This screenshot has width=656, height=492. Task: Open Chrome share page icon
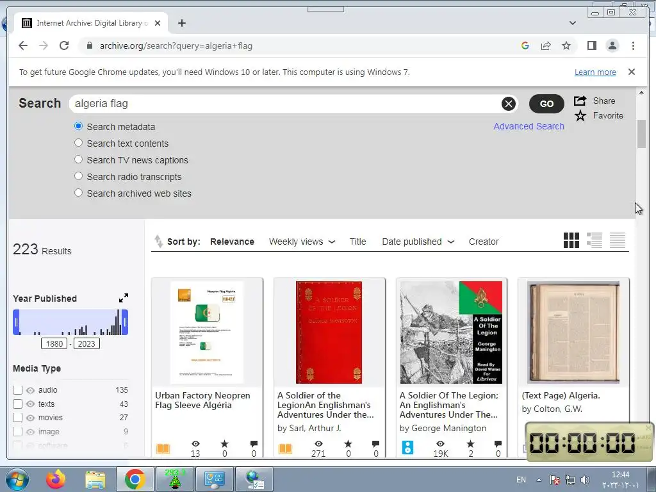(546, 45)
